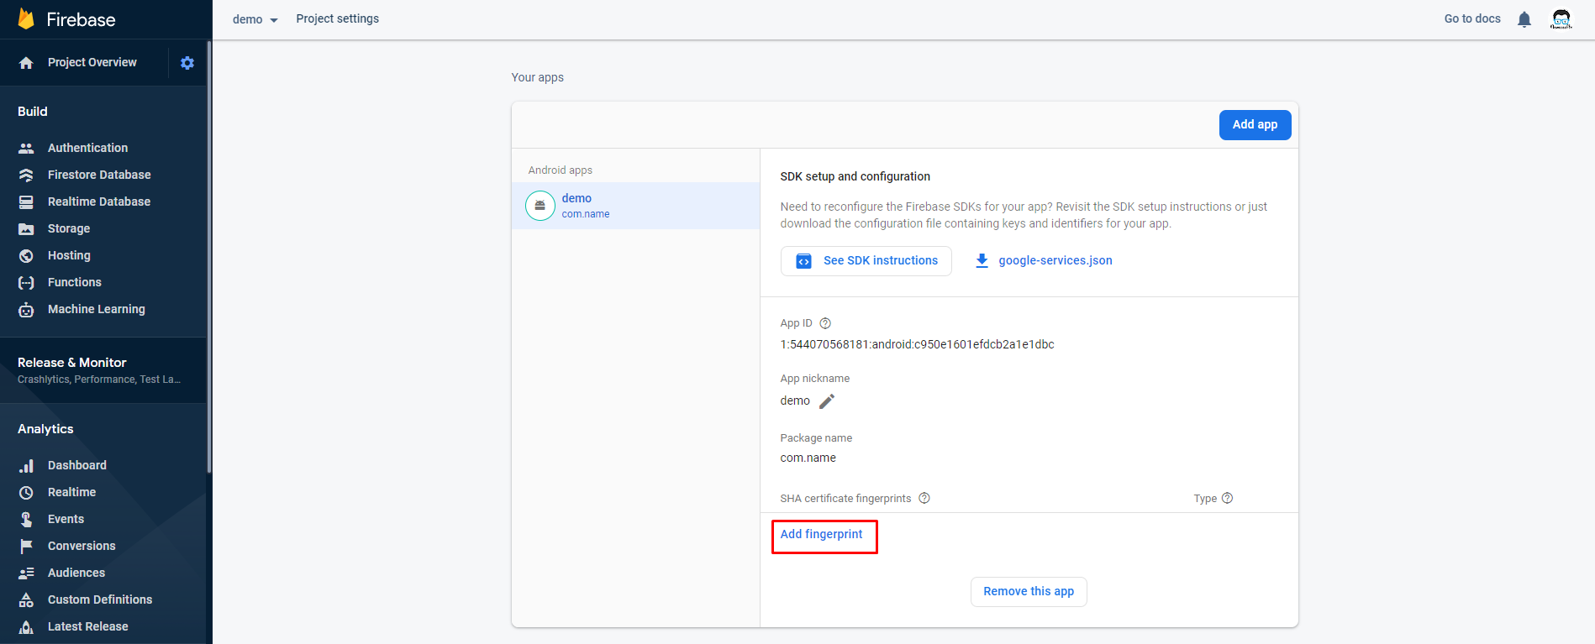The height and width of the screenshot is (644, 1595).
Task: Open project settings gear icon
Action: tap(187, 63)
